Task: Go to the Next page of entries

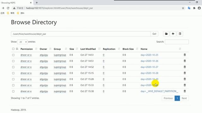Action: (x=184, y=98)
